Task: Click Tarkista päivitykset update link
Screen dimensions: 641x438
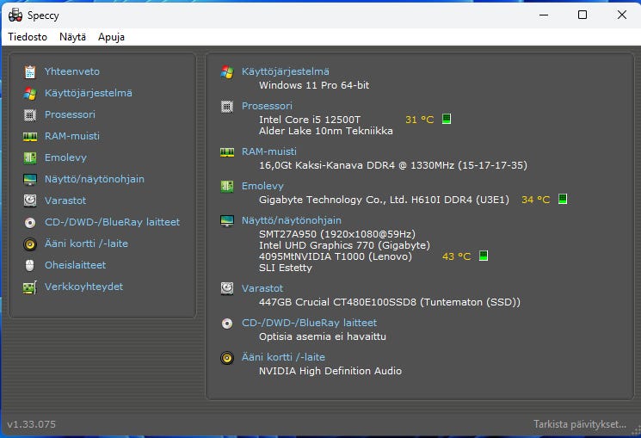Action: 580,424
